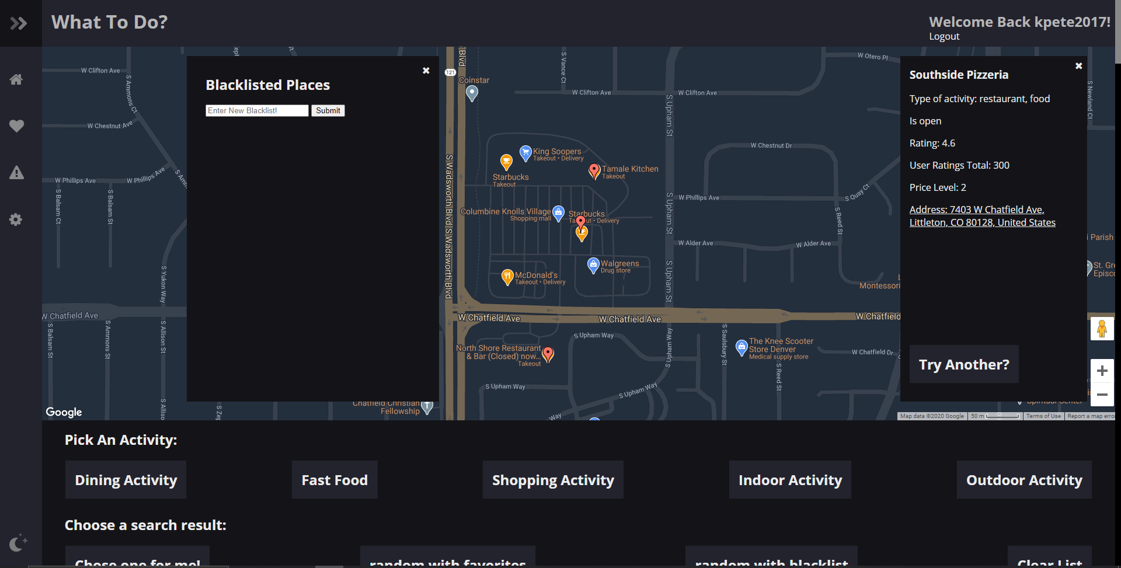Open the Favorites heart icon in the sidebar
Image resolution: width=1121 pixels, height=568 pixels.
tap(16, 126)
